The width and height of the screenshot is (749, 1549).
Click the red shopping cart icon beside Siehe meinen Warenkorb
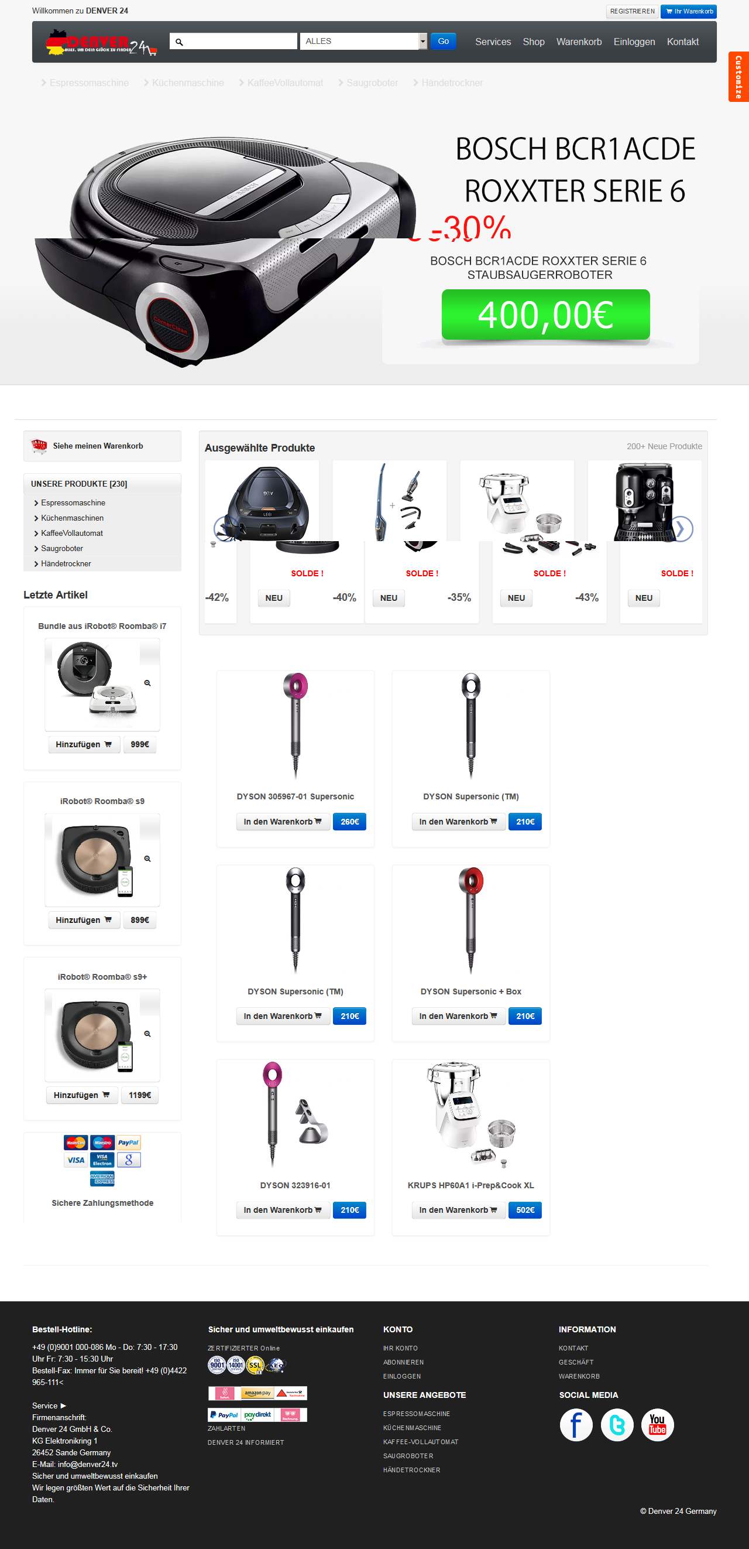point(39,446)
